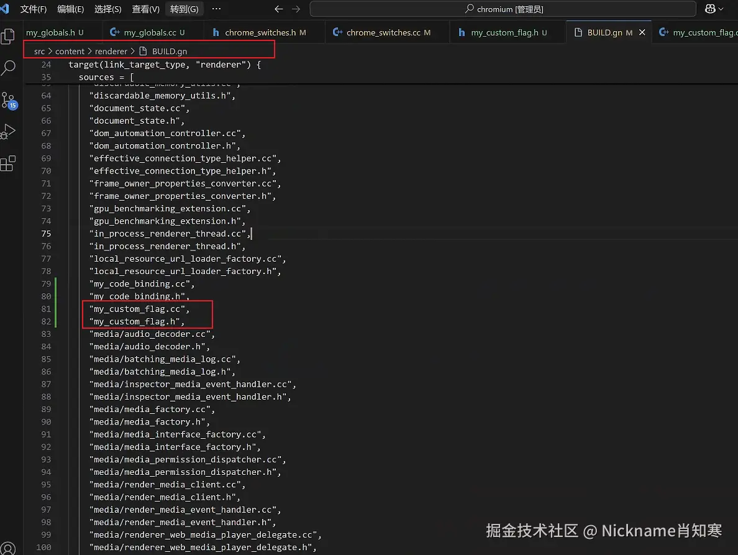Click "media/batching_media_log.h" entry

160,372
